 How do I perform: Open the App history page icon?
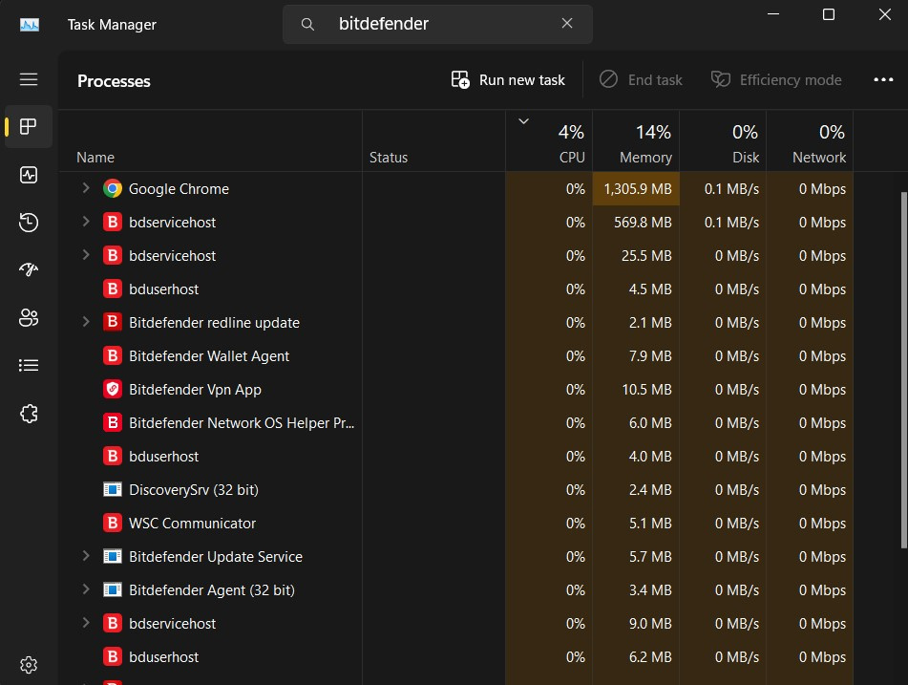tap(29, 223)
